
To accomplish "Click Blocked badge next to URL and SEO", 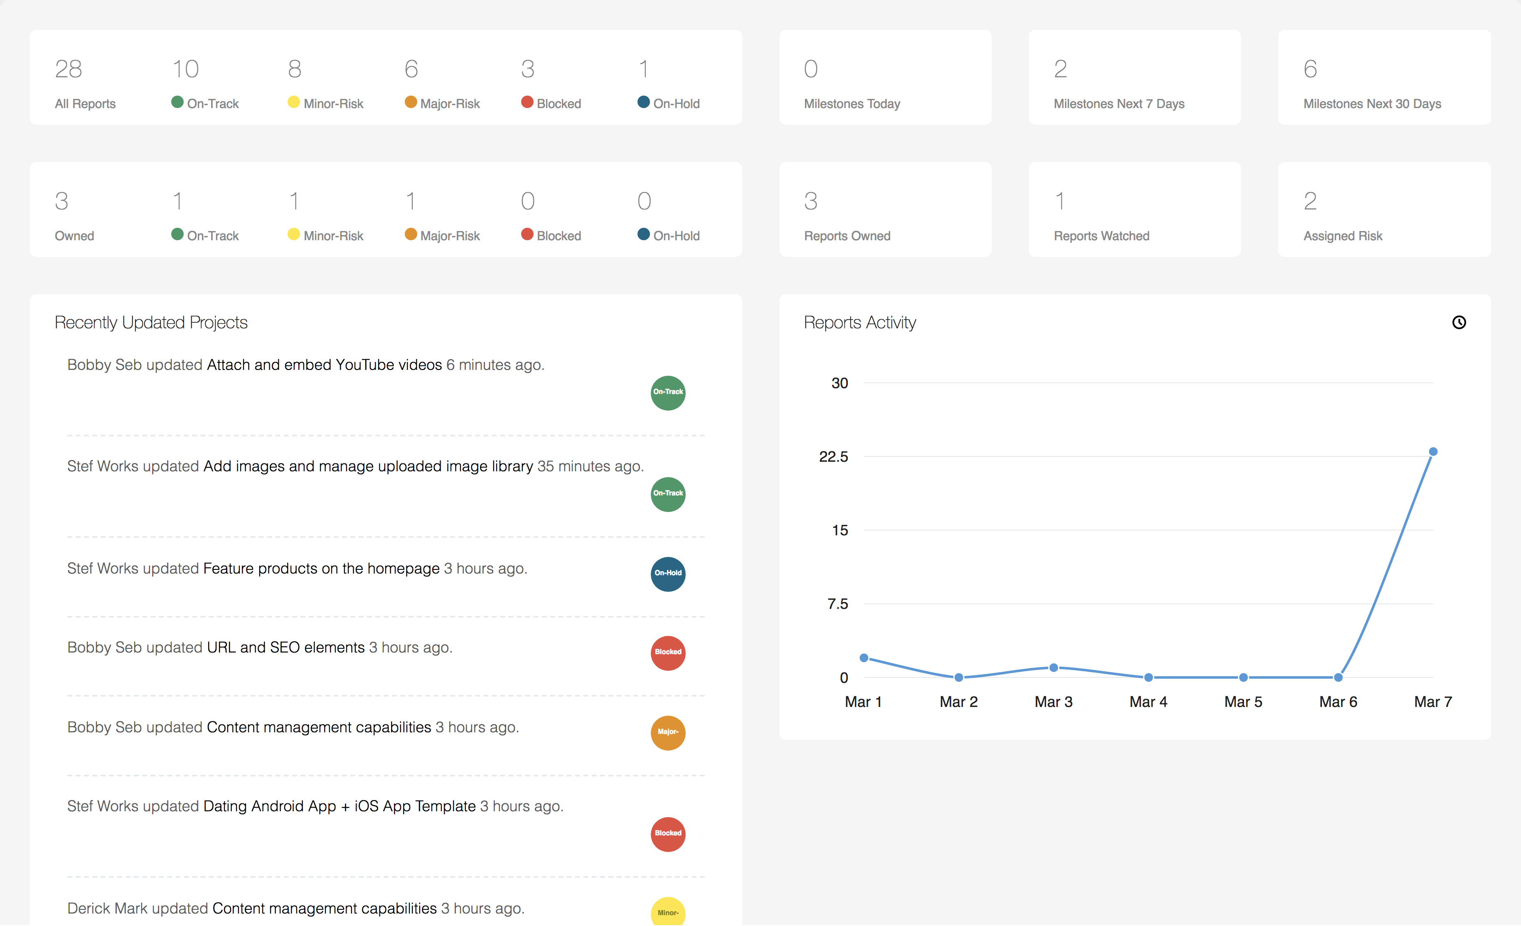I will point(668,653).
